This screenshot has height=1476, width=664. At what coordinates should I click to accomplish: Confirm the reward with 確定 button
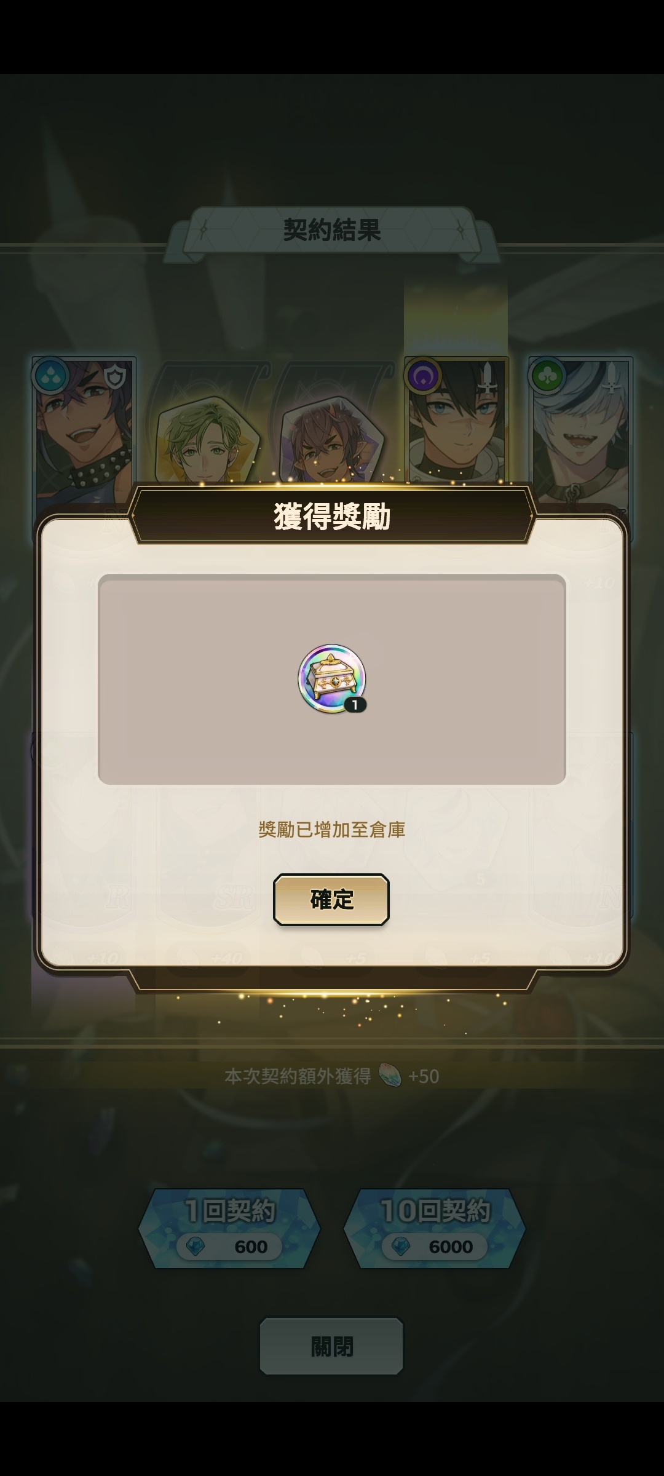tap(331, 899)
